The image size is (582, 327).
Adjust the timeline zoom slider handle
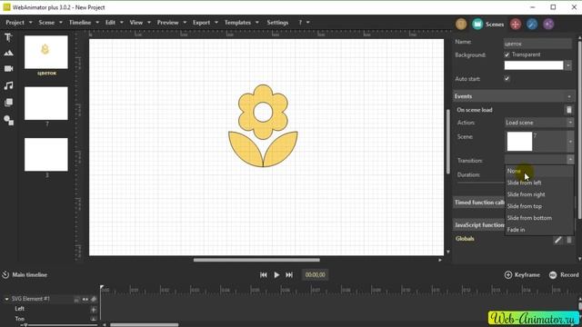pos(25,325)
